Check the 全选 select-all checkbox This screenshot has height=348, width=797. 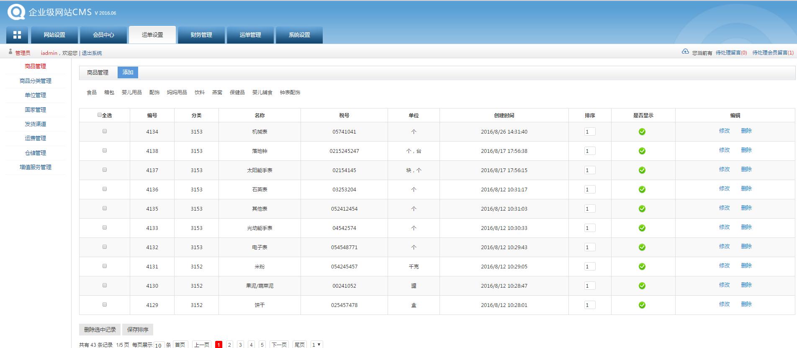(x=100, y=115)
